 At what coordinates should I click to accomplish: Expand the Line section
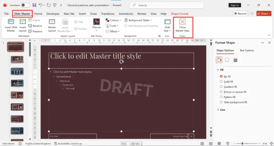pos(218,110)
